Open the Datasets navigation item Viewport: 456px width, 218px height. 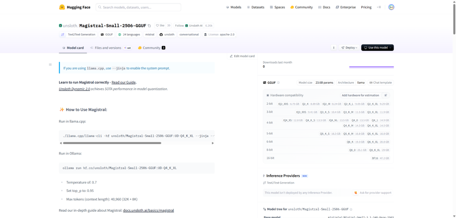coord(255,7)
